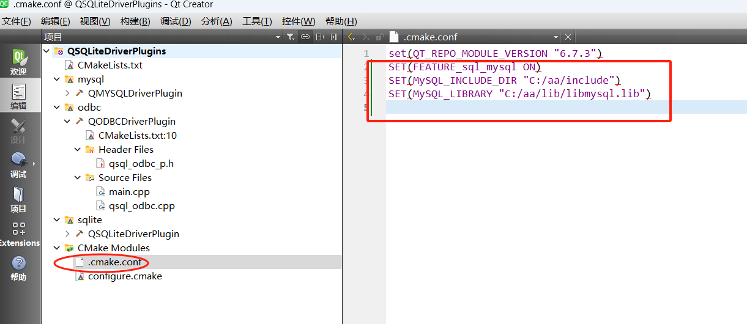
Task: Go forward in editor navigation history
Action: [x=366, y=37]
